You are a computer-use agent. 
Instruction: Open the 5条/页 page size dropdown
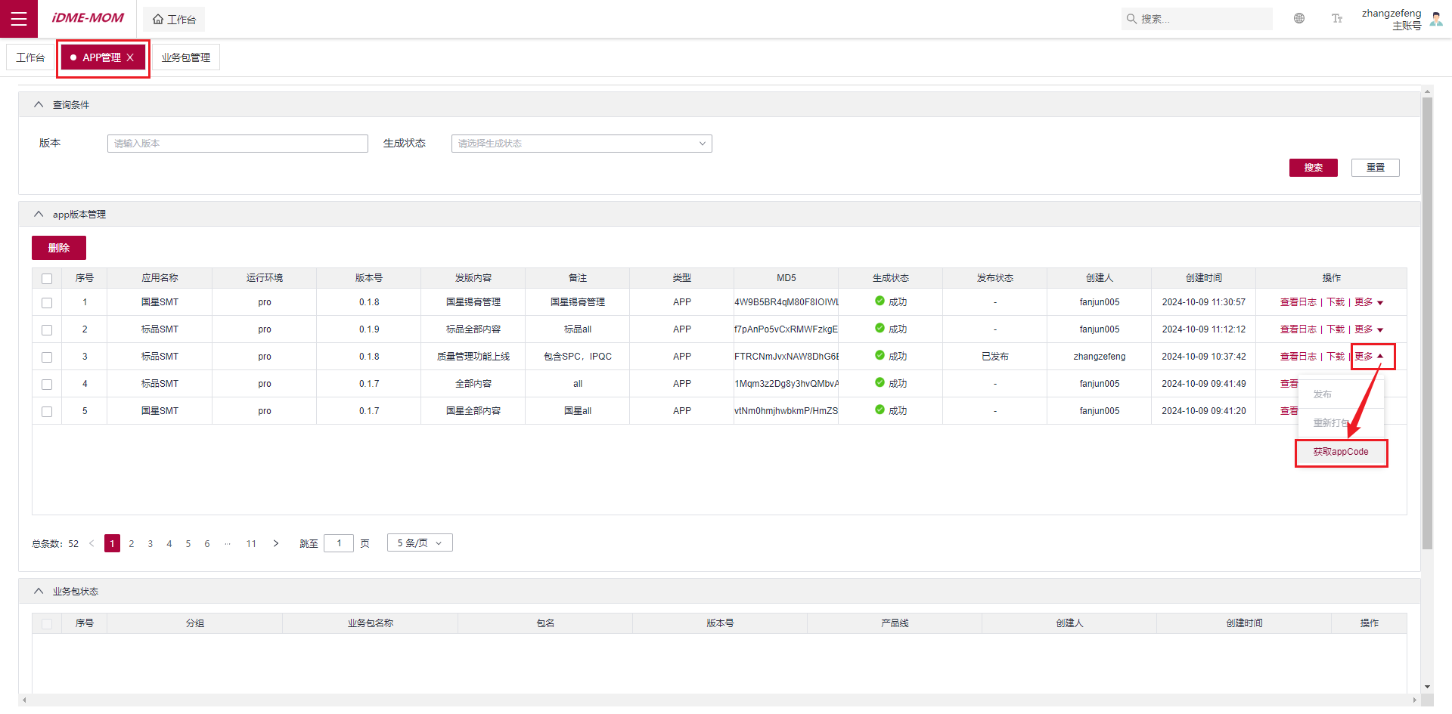(x=420, y=542)
